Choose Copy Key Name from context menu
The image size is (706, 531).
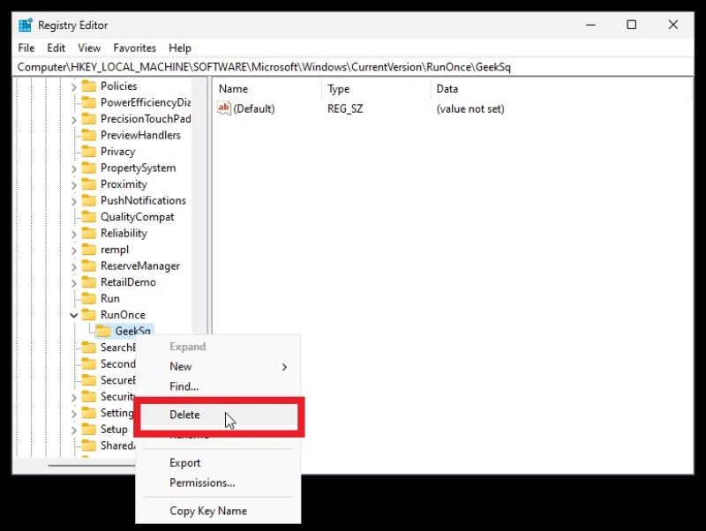218,512
